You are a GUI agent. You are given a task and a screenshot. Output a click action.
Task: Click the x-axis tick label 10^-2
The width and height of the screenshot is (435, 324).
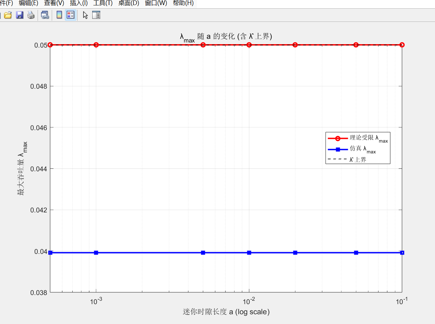(x=249, y=301)
